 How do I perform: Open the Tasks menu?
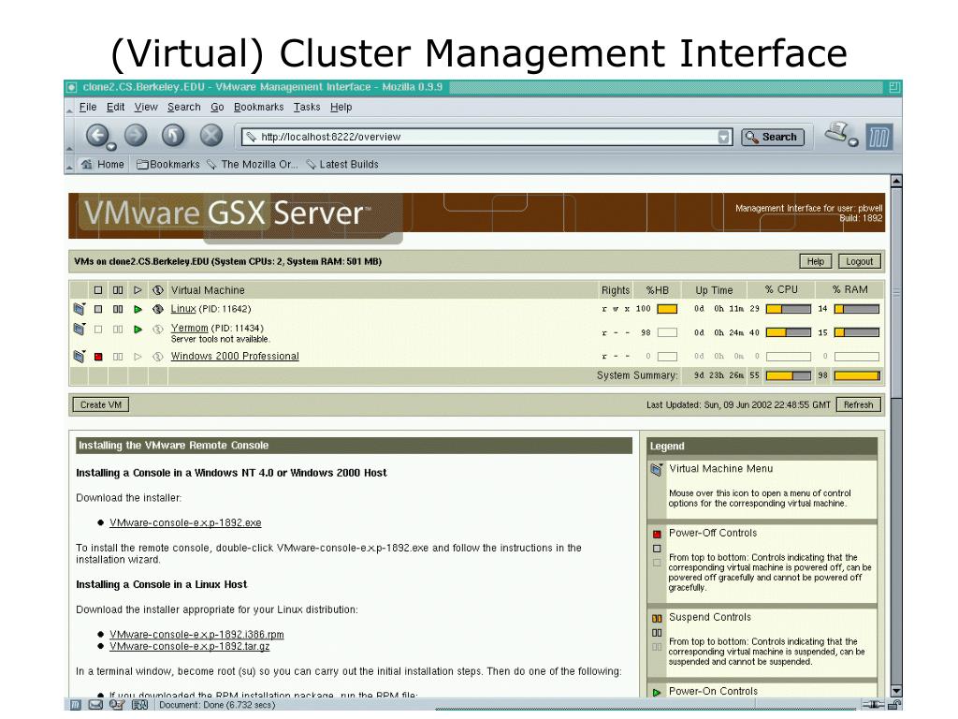[x=307, y=107]
